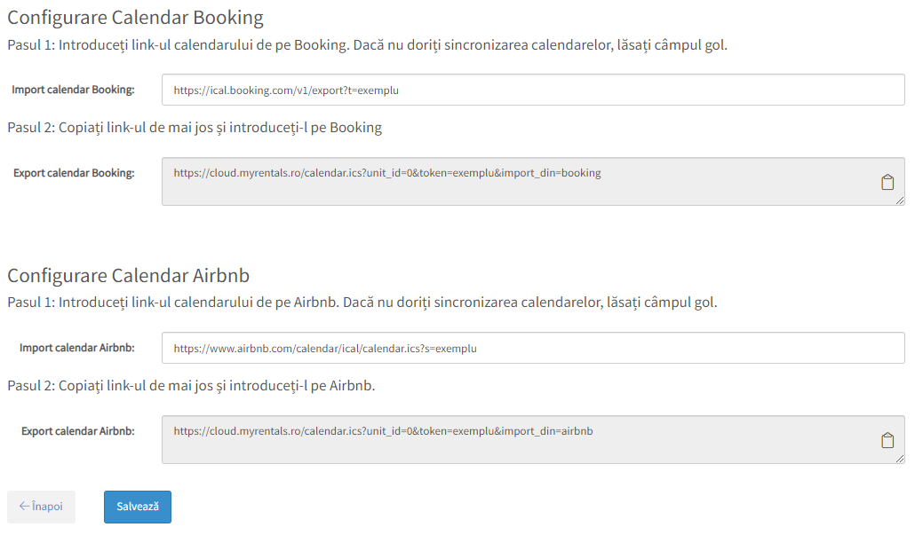This screenshot has width=915, height=535.
Task: Click the 'Configurare Calendar Booking' heading
Action: pyautogui.click(x=135, y=18)
